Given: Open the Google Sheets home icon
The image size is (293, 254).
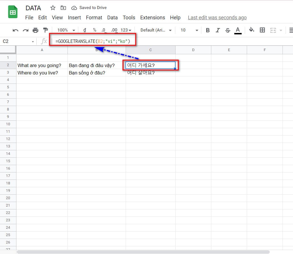Looking at the screenshot, I should pos(13,12).
